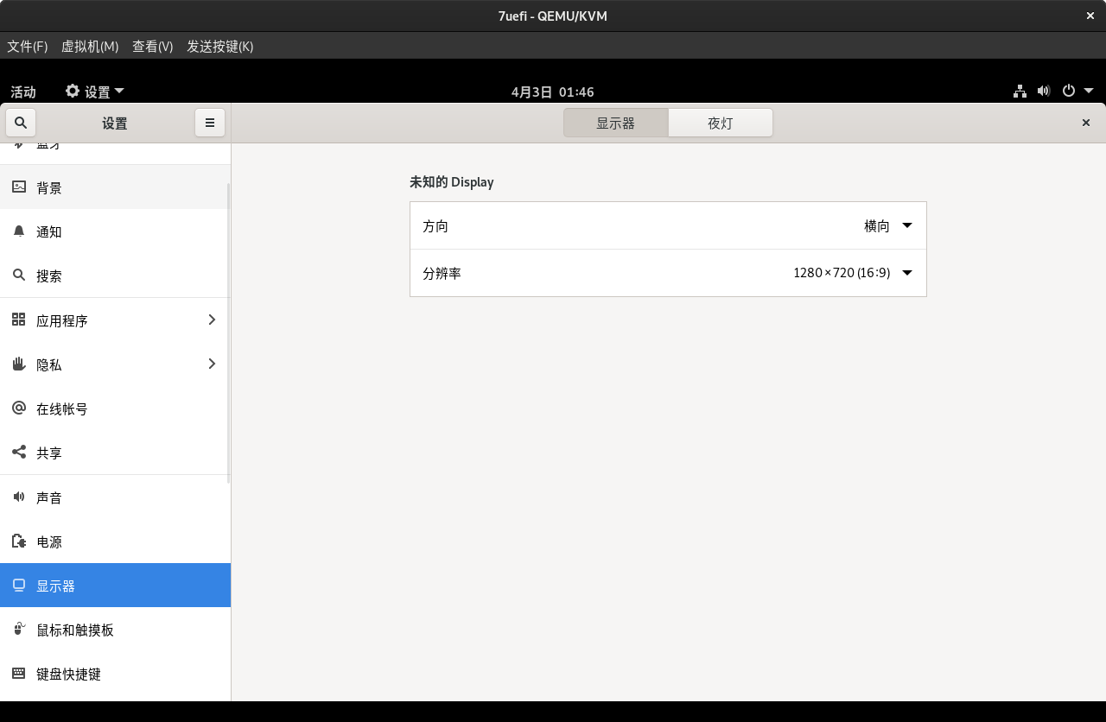This screenshot has width=1106, height=722.
Task: Click the clock showing 4月3日 01:46
Action: point(552,92)
